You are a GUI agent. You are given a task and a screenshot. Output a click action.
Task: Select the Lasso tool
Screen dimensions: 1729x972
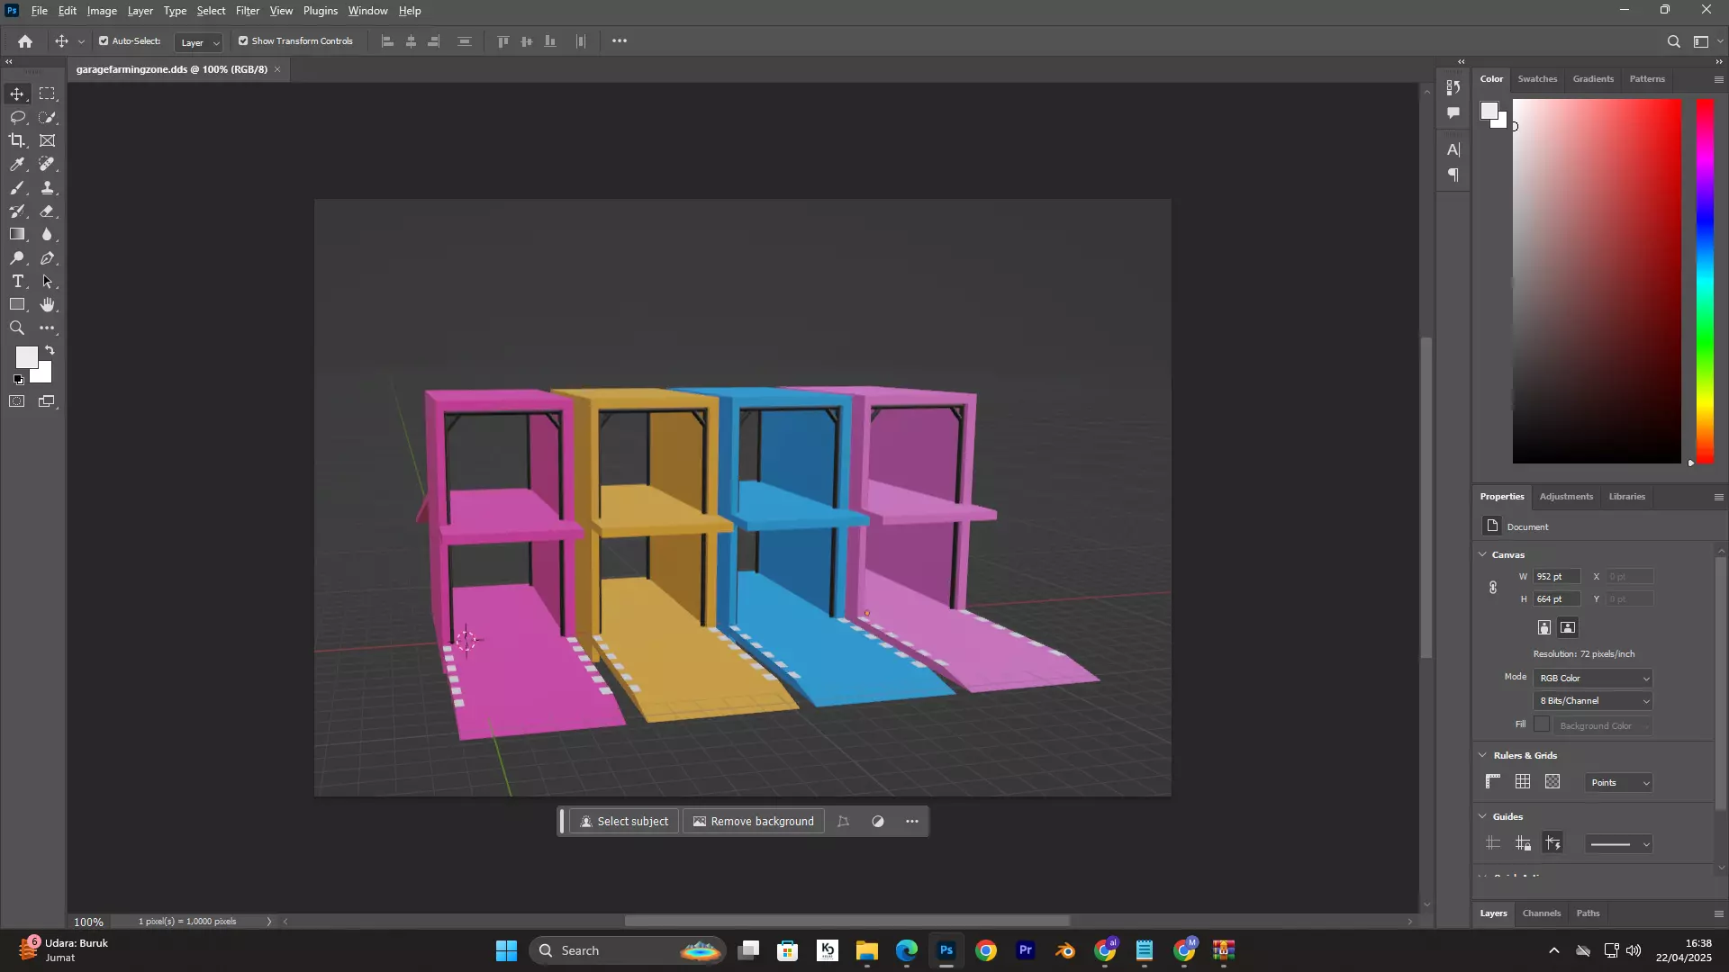tap(17, 118)
